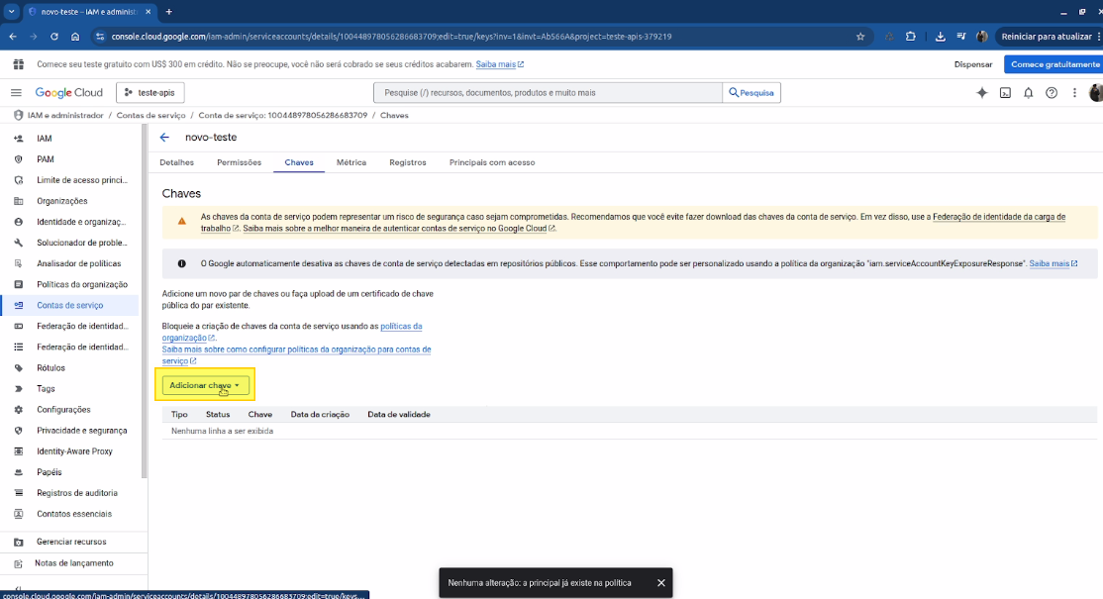The image size is (1103, 599).
Task: Click Contas de serviço breadcrumb
Action: point(151,115)
